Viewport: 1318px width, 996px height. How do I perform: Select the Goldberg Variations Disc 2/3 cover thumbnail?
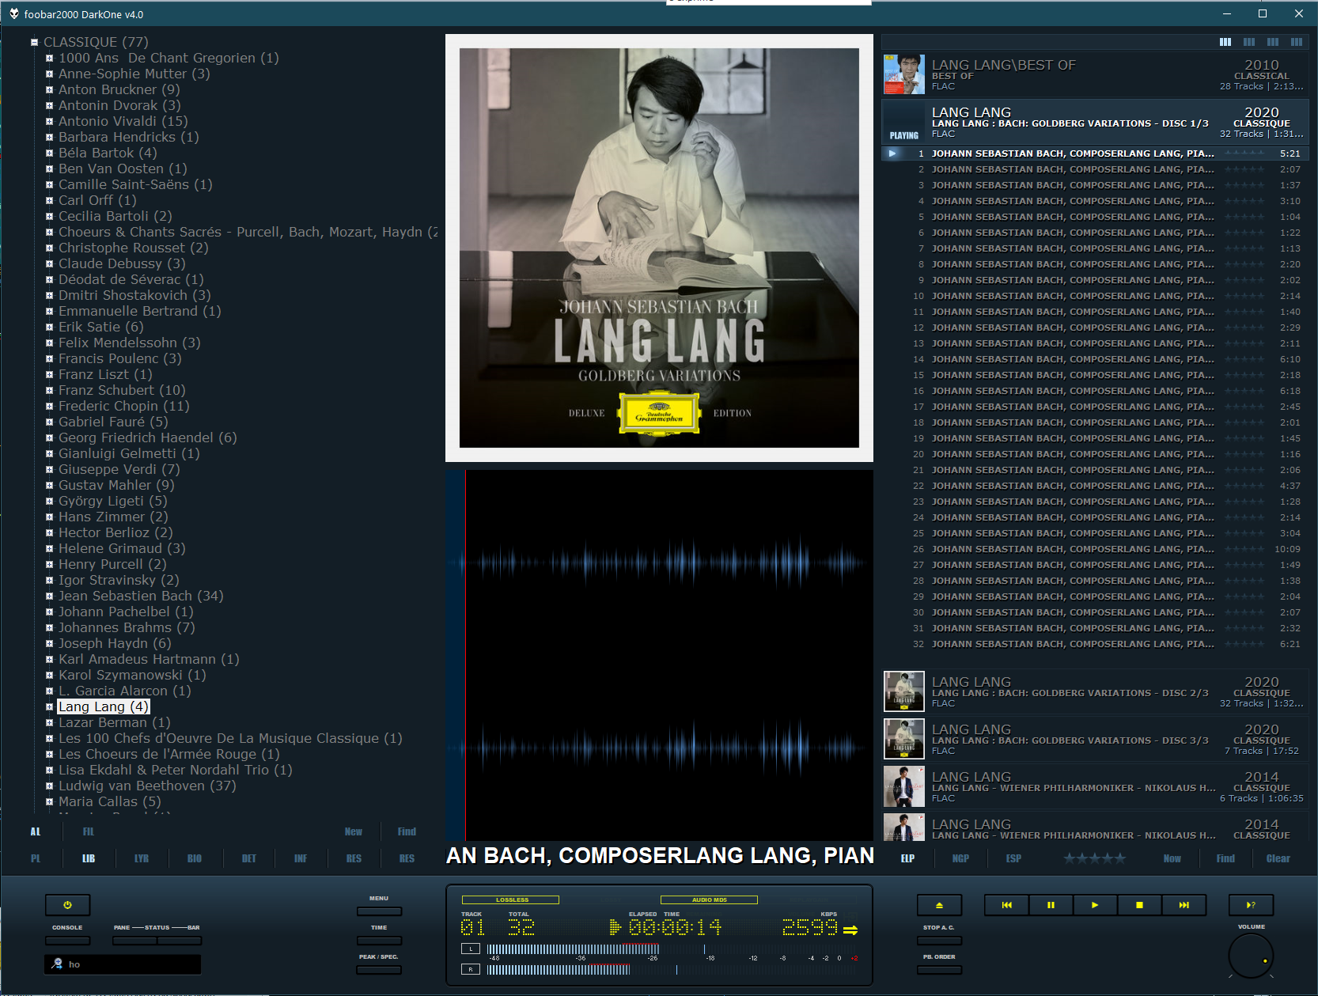pyautogui.click(x=904, y=691)
